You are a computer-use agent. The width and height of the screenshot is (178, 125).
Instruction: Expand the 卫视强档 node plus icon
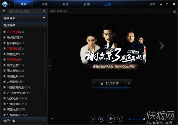point(4,48)
